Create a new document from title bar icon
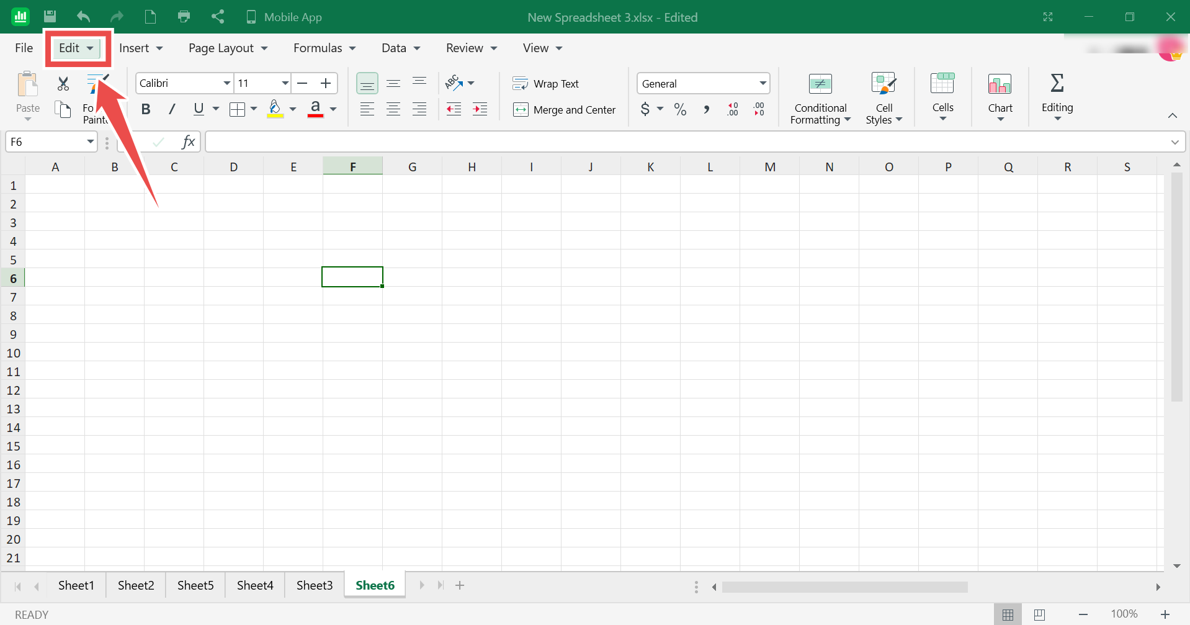This screenshot has width=1190, height=625. coord(150,17)
